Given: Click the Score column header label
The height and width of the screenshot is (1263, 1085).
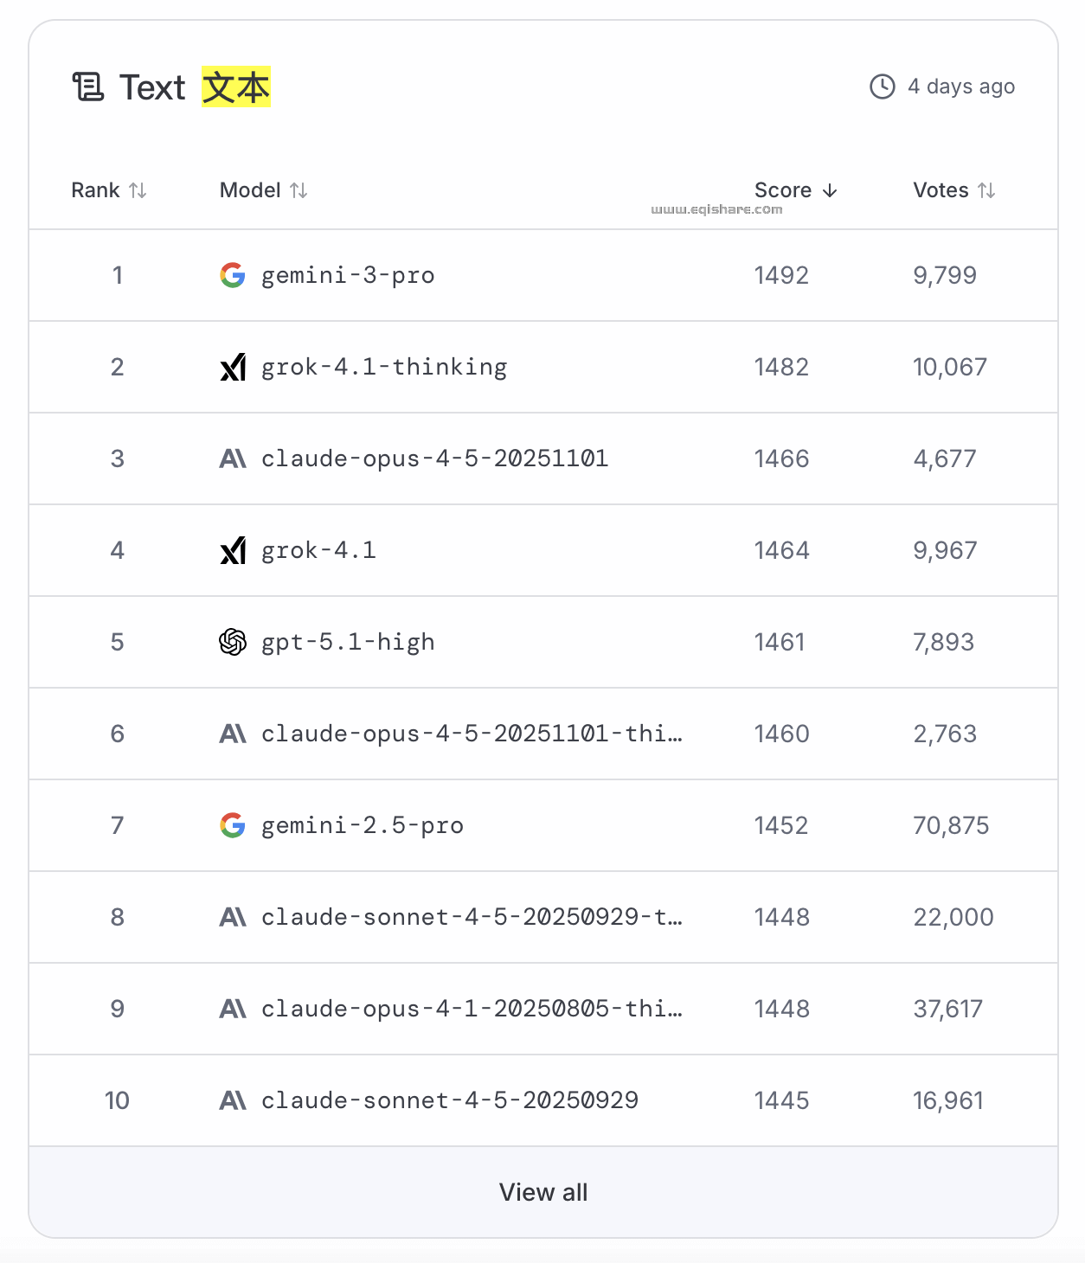Looking at the screenshot, I should click(x=782, y=190).
